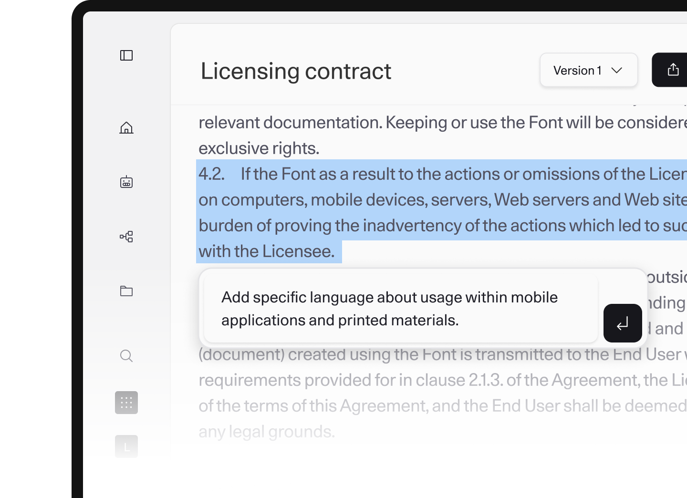This screenshot has width=687, height=498.
Task: Toggle the sidebar panel icon
Action: 126,55
